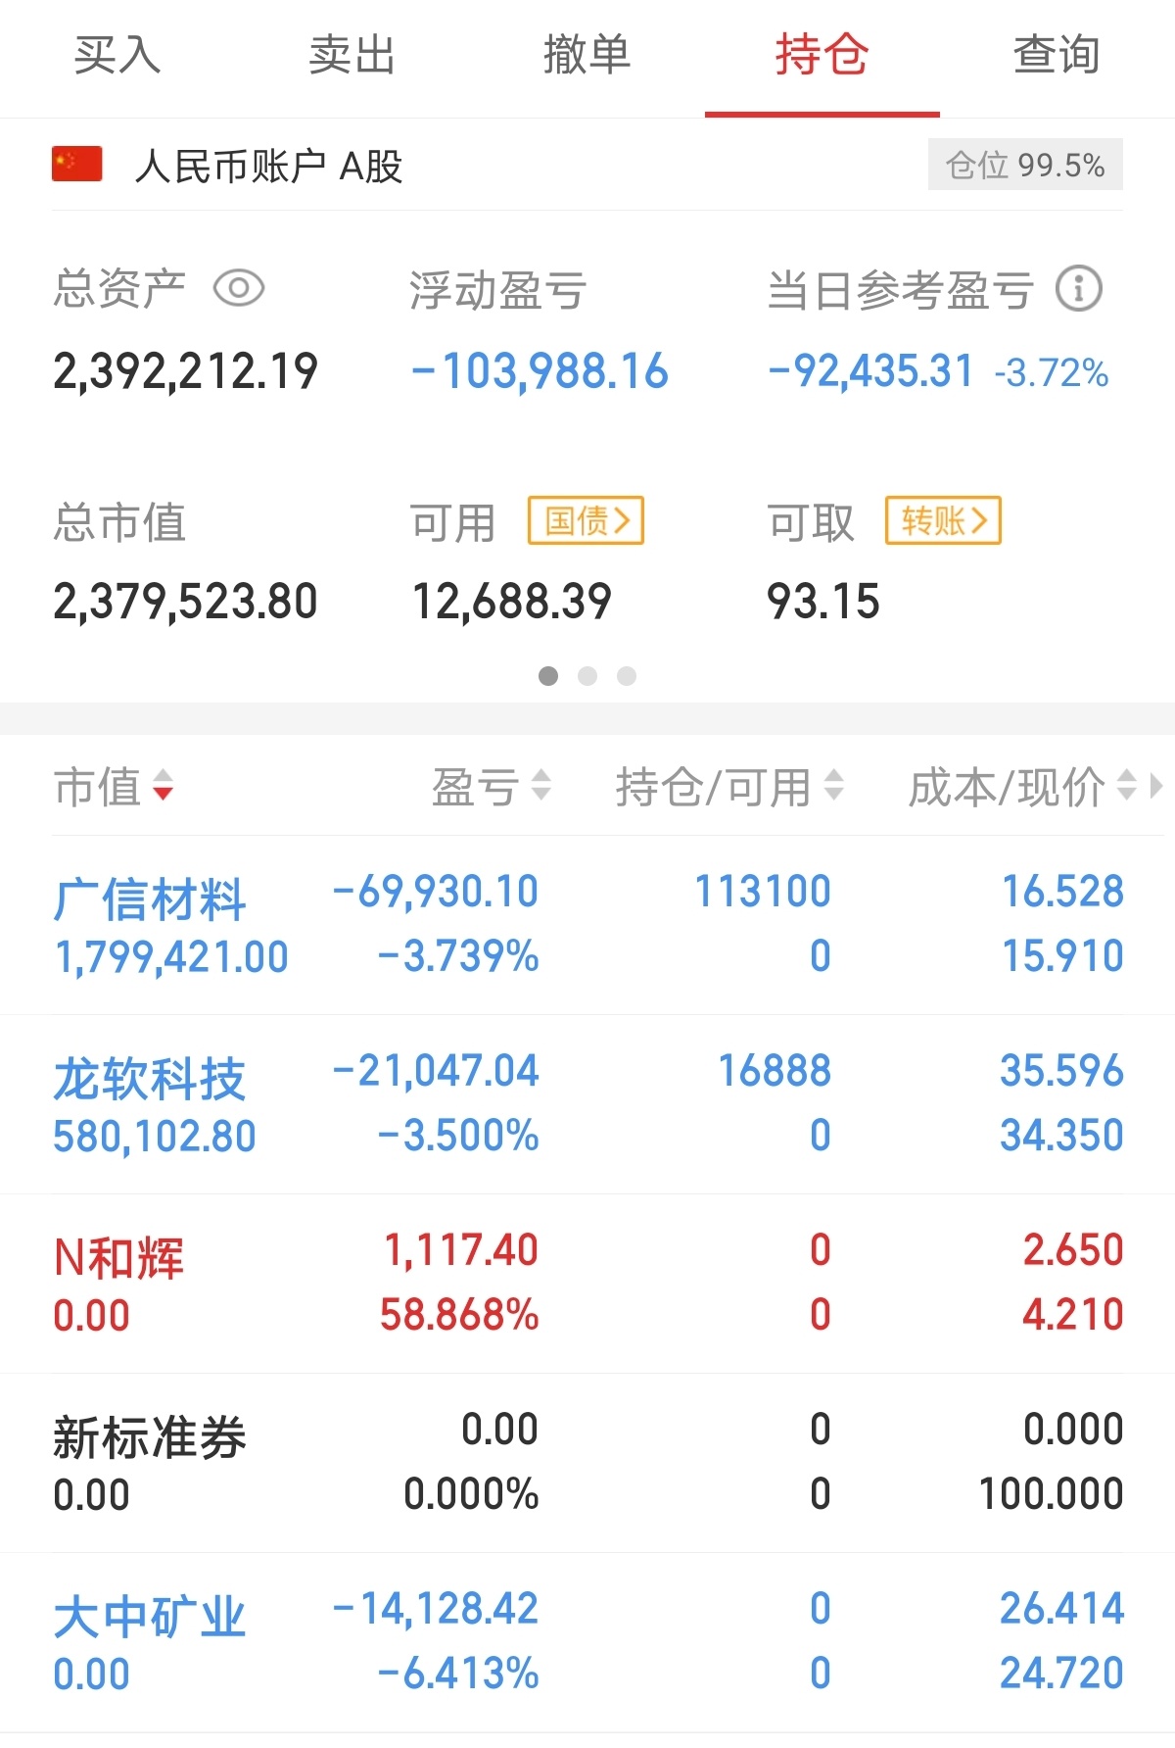
Task: Sort holdings by 盈亏 arrows
Action: coord(540,786)
